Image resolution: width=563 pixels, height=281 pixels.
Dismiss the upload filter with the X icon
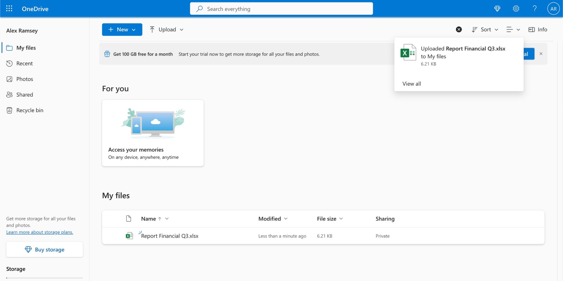[x=459, y=29]
